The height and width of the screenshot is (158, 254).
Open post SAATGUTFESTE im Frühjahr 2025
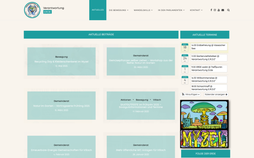click(x=141, y=106)
